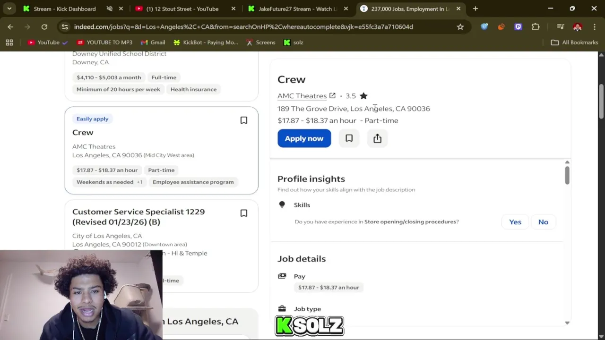Open Gmail bookmark

tap(153, 42)
